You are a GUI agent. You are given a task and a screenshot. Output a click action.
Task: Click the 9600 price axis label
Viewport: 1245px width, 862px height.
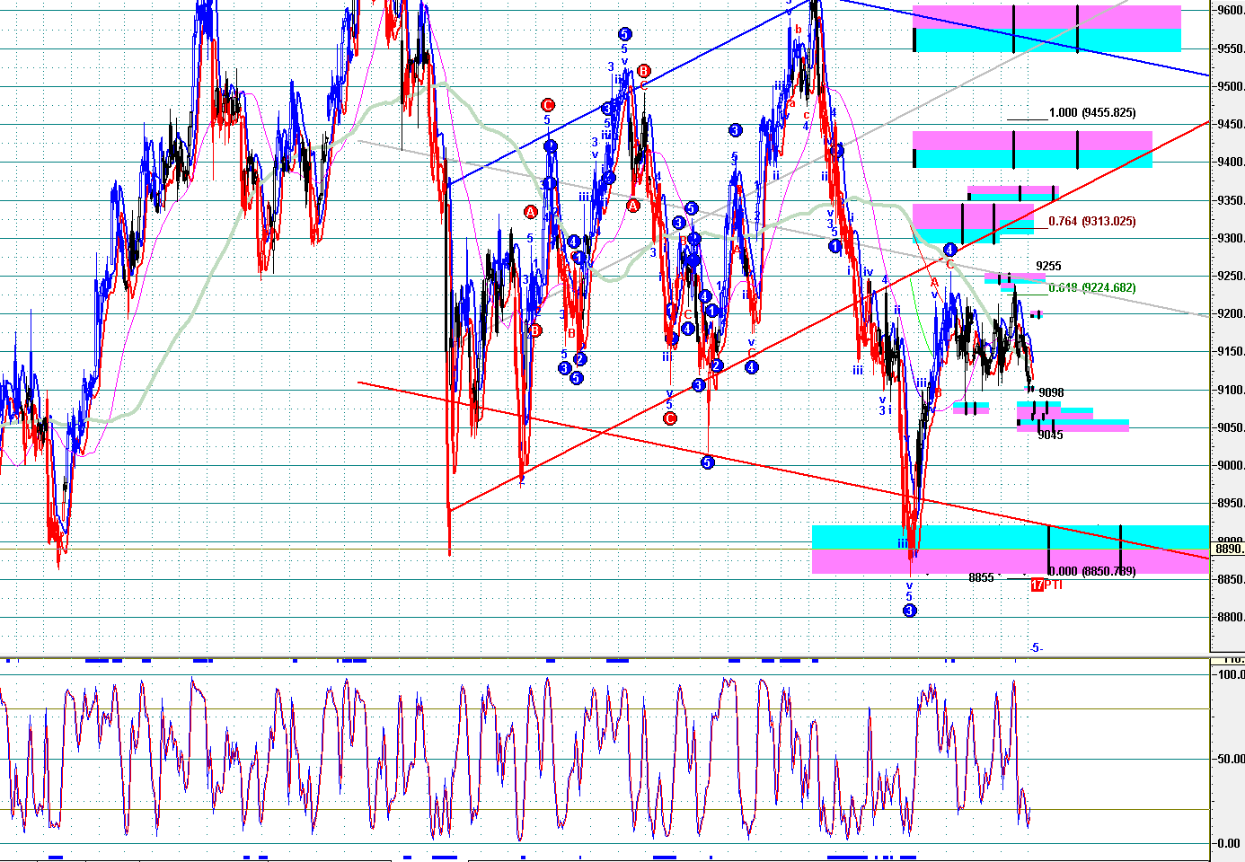point(1231,11)
